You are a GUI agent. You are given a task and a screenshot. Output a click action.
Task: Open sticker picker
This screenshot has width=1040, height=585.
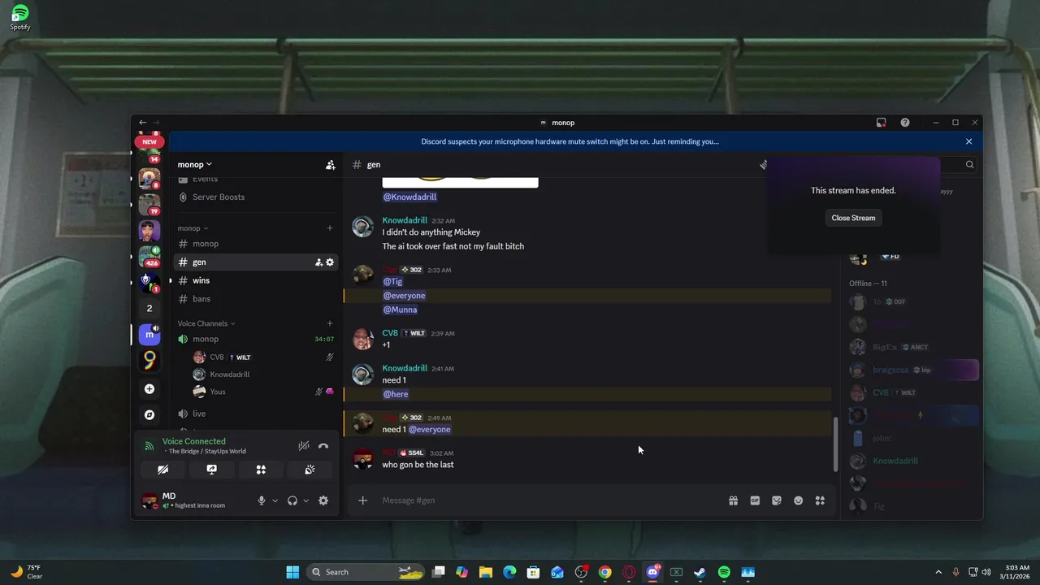pyautogui.click(x=777, y=500)
